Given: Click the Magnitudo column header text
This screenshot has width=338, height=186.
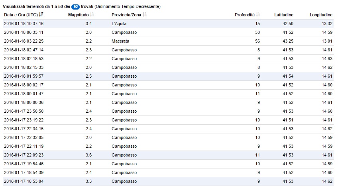Looking at the screenshot, I should click(x=78, y=15).
